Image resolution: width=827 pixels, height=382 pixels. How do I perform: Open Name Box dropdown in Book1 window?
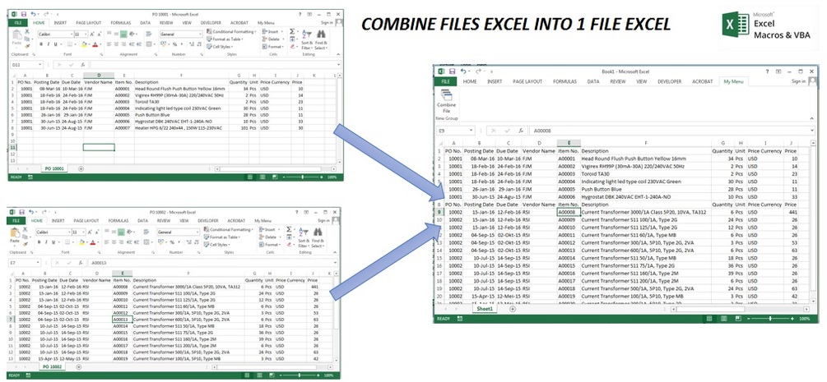point(471,130)
